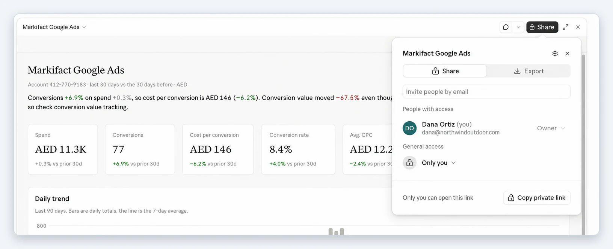Click 'Only you can open this link' text
Image resolution: width=613 pixels, height=249 pixels.
point(438,198)
